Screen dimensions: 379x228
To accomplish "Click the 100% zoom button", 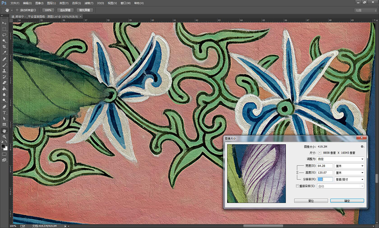I will coord(48,10).
